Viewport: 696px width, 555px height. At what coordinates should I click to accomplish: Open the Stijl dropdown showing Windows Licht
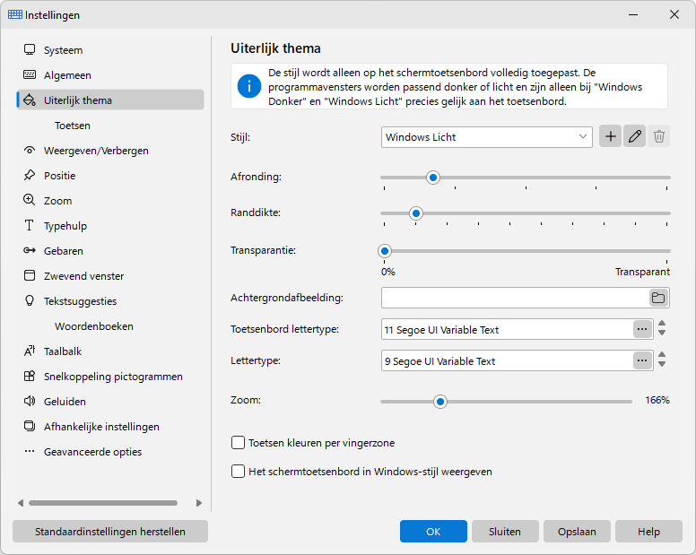click(x=487, y=137)
